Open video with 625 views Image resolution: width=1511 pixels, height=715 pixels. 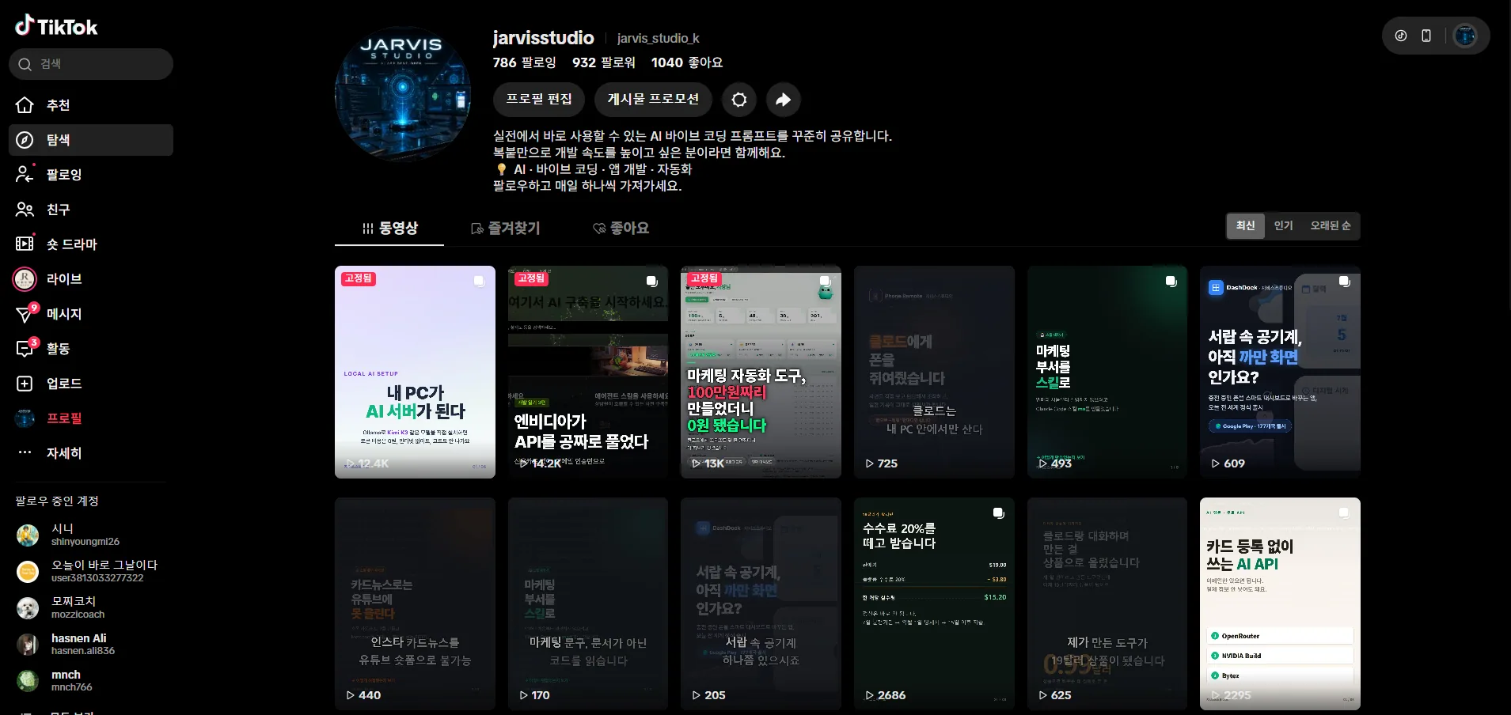(x=1107, y=603)
